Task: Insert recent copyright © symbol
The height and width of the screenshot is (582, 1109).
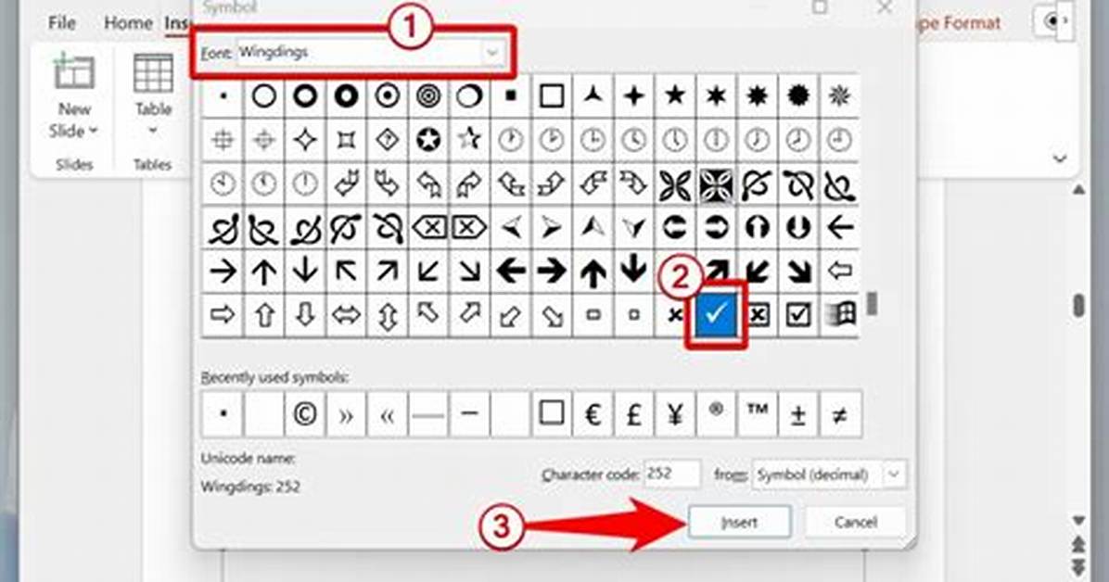Action: coord(305,414)
